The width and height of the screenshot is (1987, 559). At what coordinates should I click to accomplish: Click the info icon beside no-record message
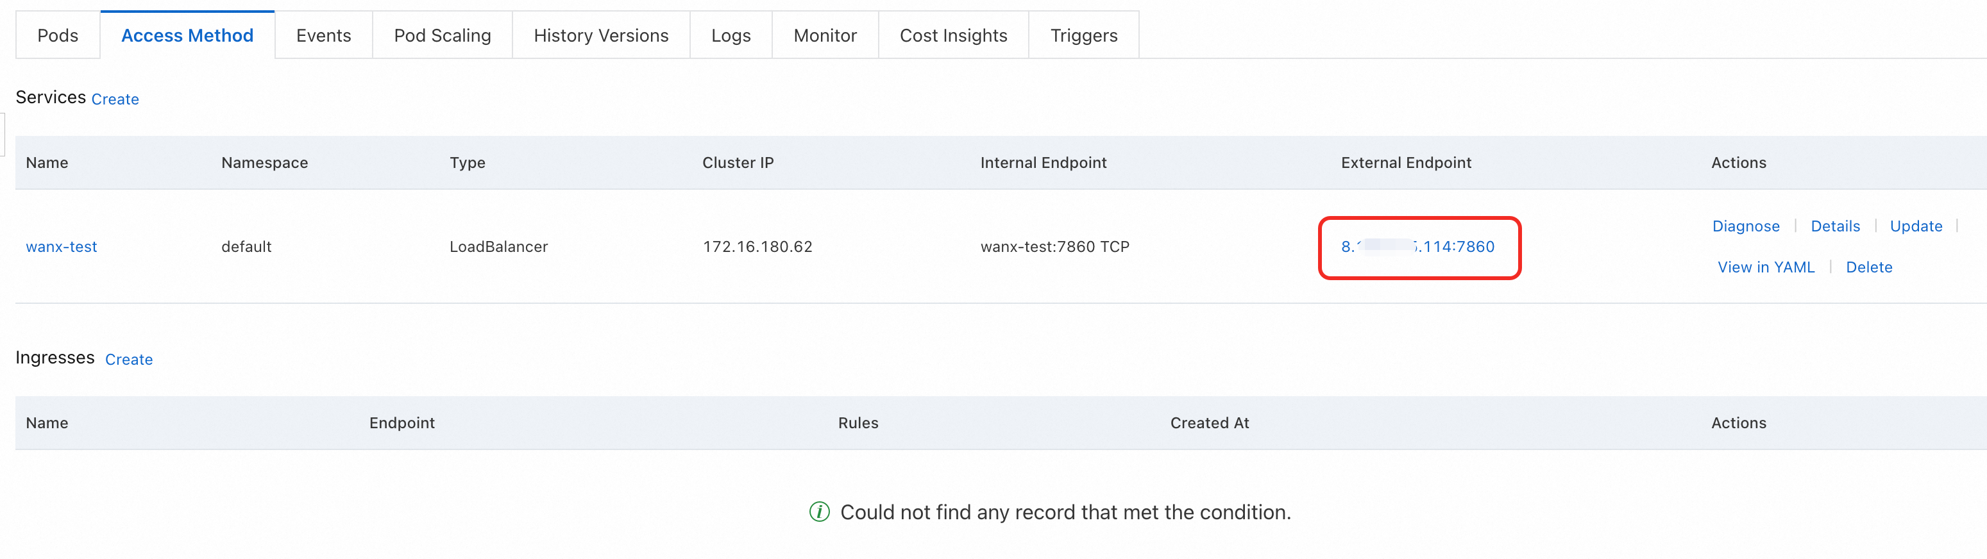coord(819,511)
